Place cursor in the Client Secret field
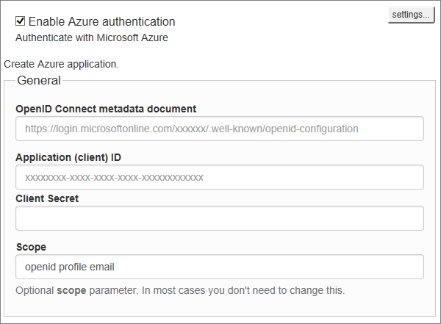This screenshot has width=441, height=324. (x=219, y=218)
